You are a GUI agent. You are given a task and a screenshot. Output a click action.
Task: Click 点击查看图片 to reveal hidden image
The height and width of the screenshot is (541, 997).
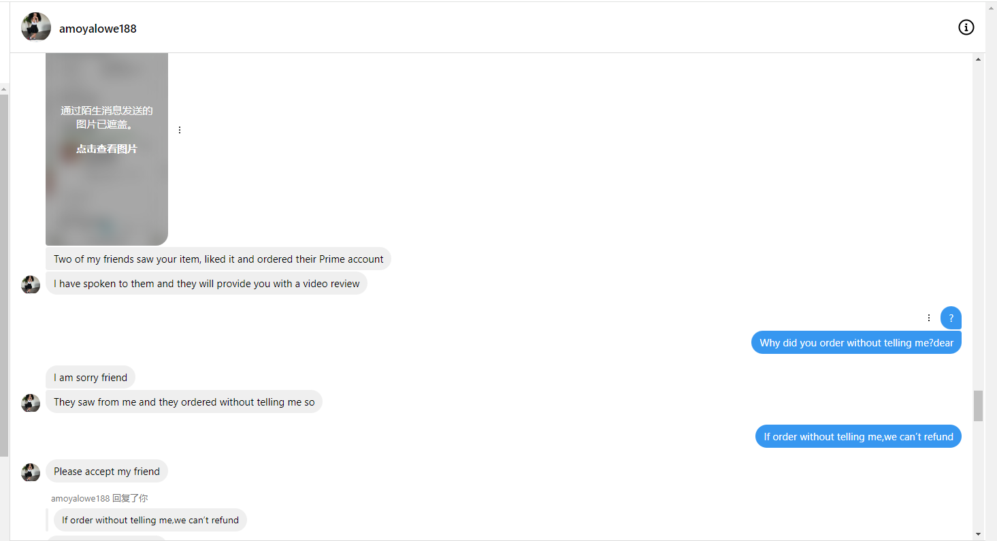click(107, 149)
